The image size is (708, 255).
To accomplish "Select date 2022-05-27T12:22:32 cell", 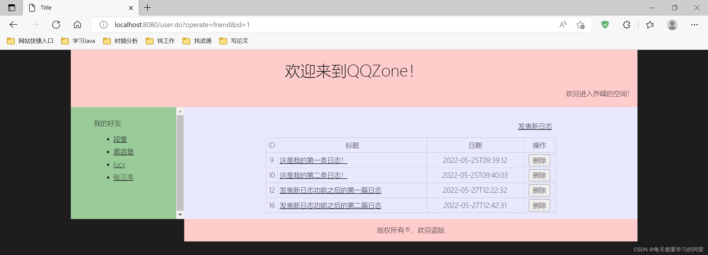I will pos(475,190).
